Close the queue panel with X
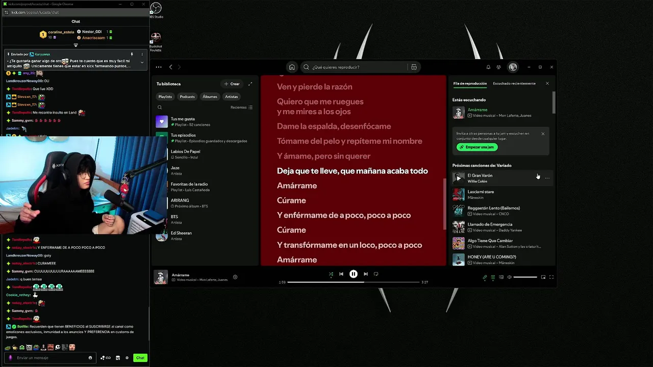 pyautogui.click(x=547, y=83)
